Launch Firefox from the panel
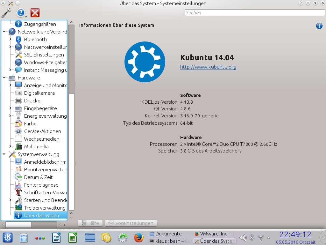Image resolution: width=326 pixels, height=245 pixels. [x=138, y=238]
